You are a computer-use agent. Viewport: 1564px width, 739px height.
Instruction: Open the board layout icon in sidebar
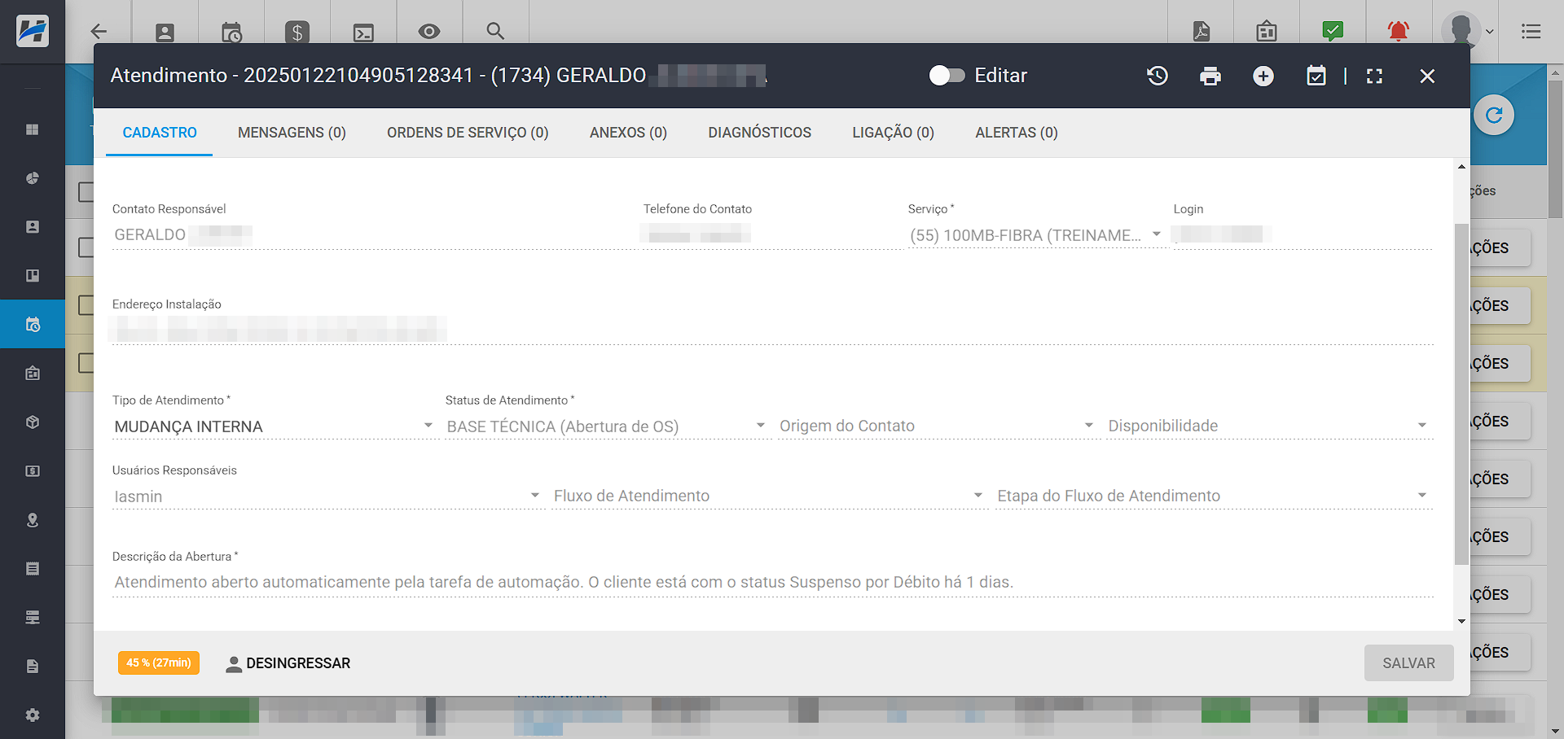click(33, 276)
